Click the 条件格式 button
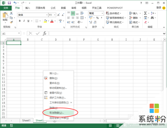167x128 pixels. tap(114, 13)
